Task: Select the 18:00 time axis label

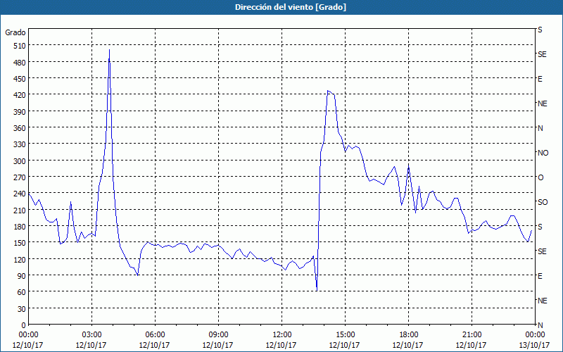Action: 408,335
